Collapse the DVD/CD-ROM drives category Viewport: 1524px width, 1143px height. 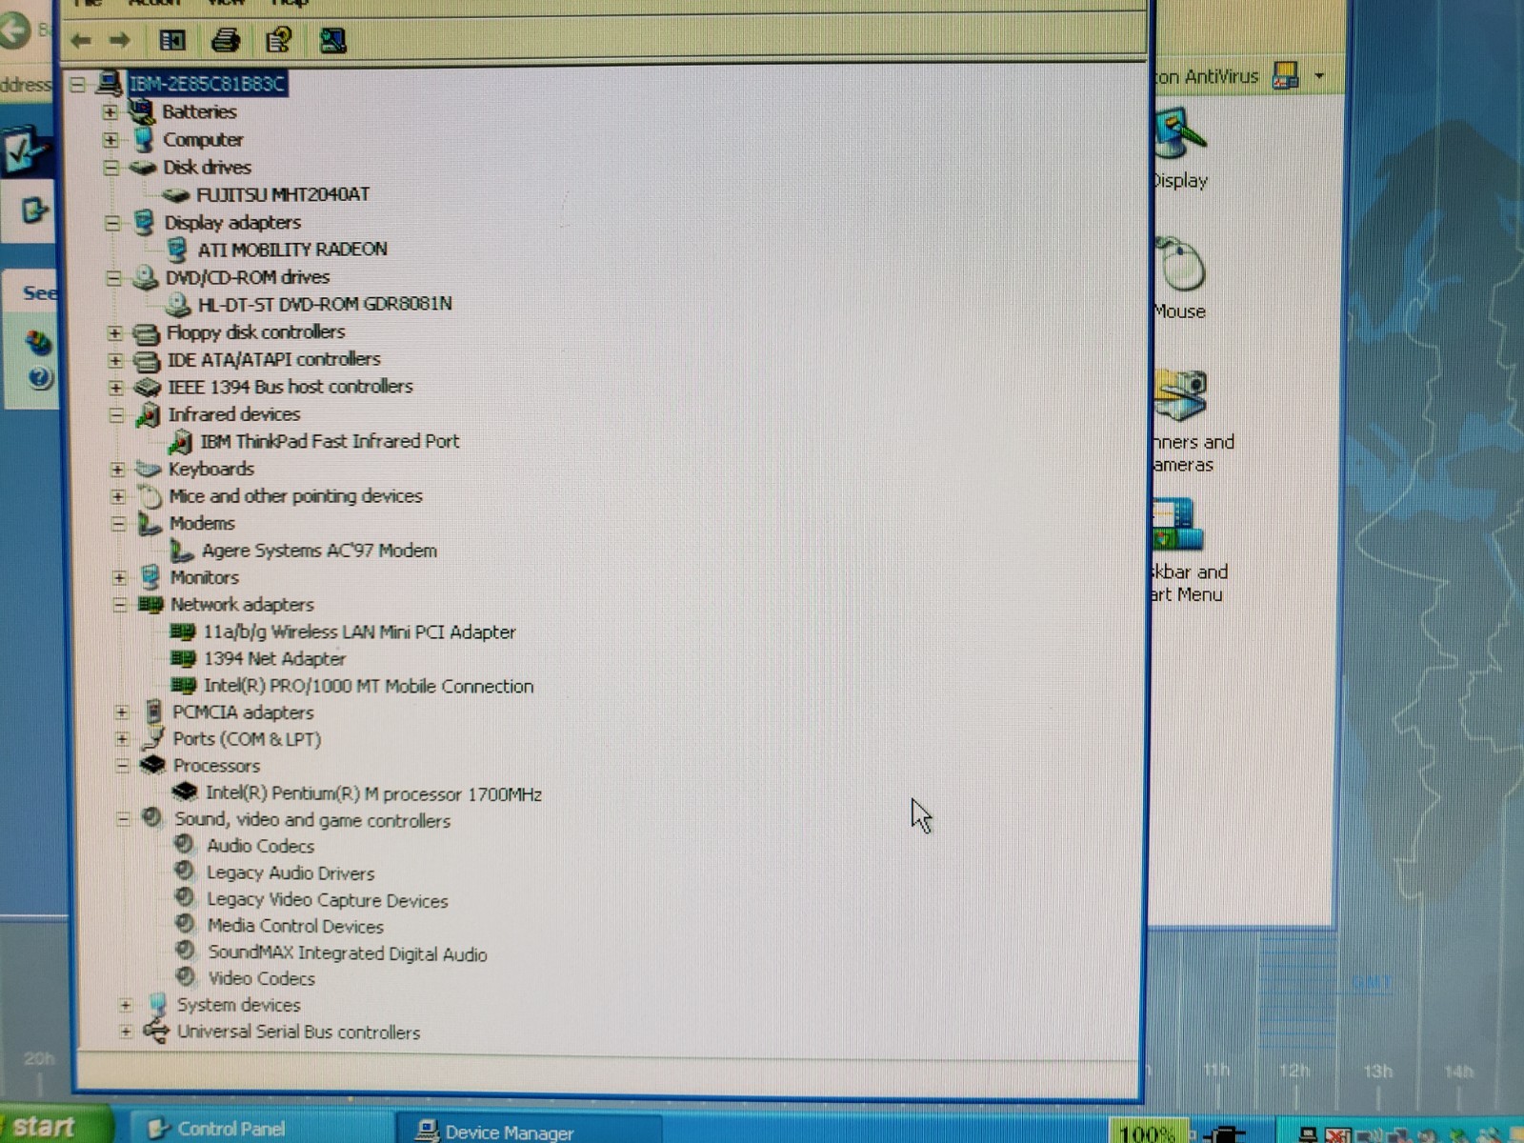point(113,278)
